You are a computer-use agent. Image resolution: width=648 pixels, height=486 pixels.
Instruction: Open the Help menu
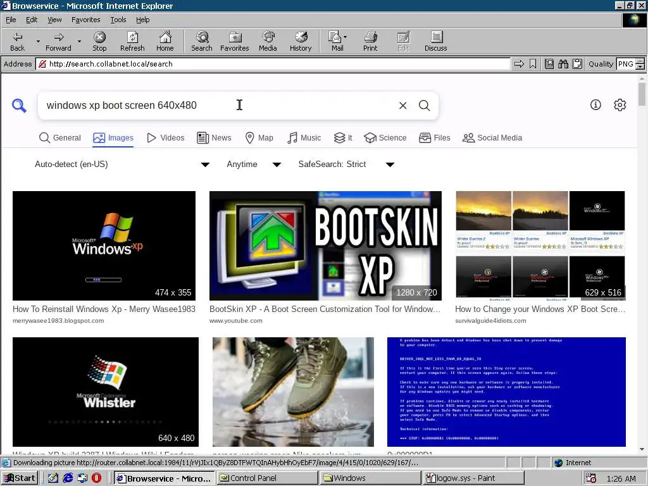coord(142,20)
